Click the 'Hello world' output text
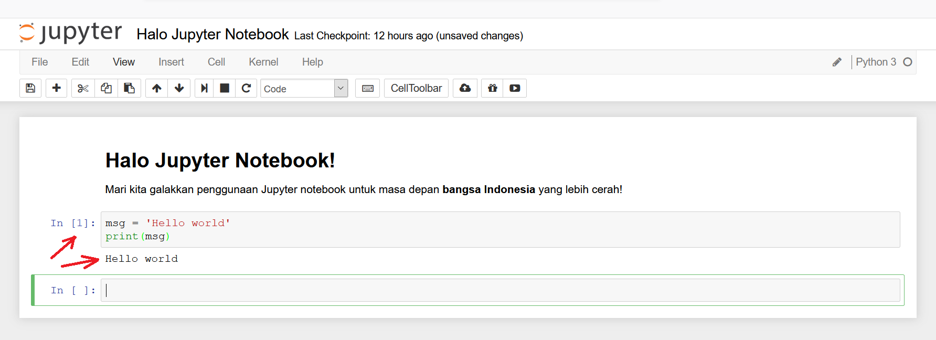Screen dimensions: 936x340 [x=142, y=259]
